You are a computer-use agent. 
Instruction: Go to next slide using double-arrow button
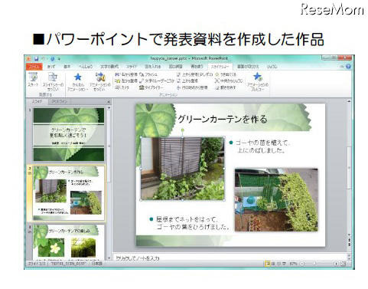tap(349, 245)
